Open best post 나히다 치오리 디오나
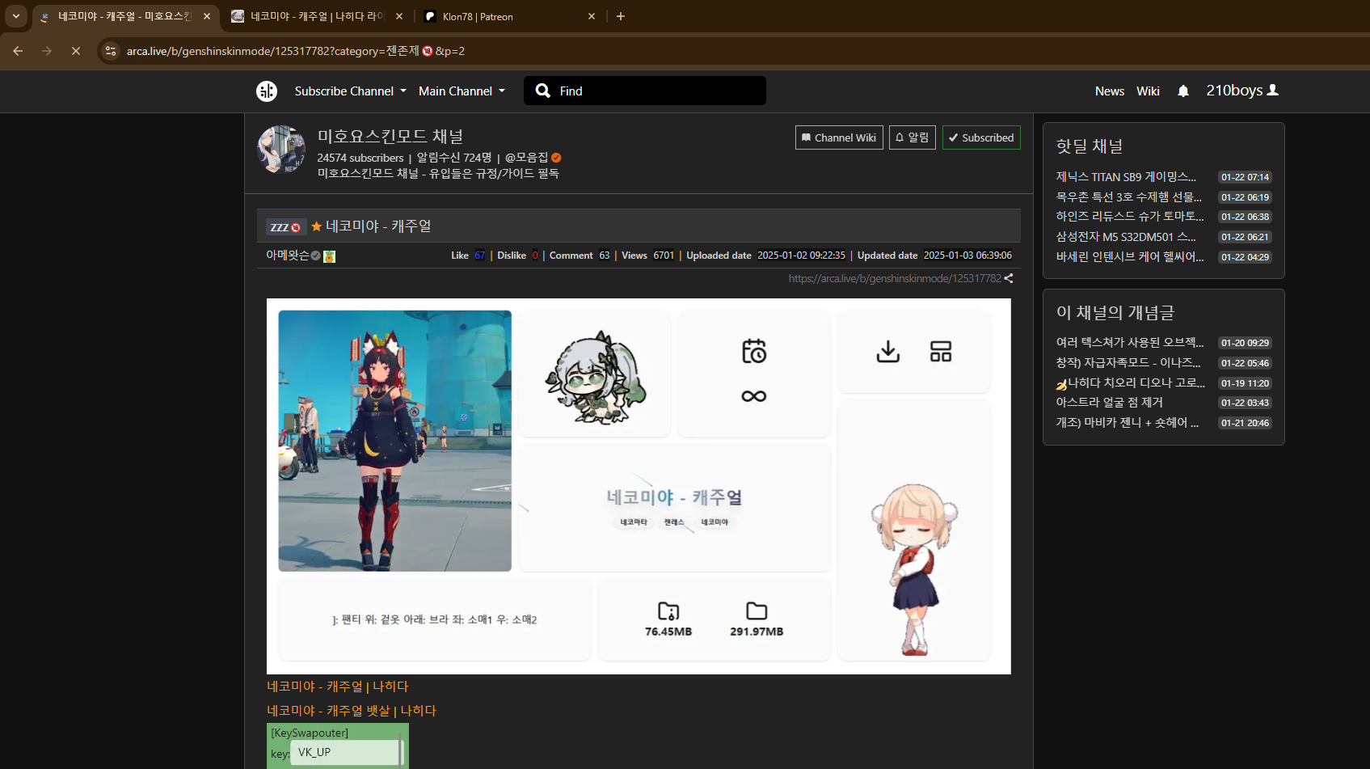The height and width of the screenshot is (769, 1370). pos(1130,383)
